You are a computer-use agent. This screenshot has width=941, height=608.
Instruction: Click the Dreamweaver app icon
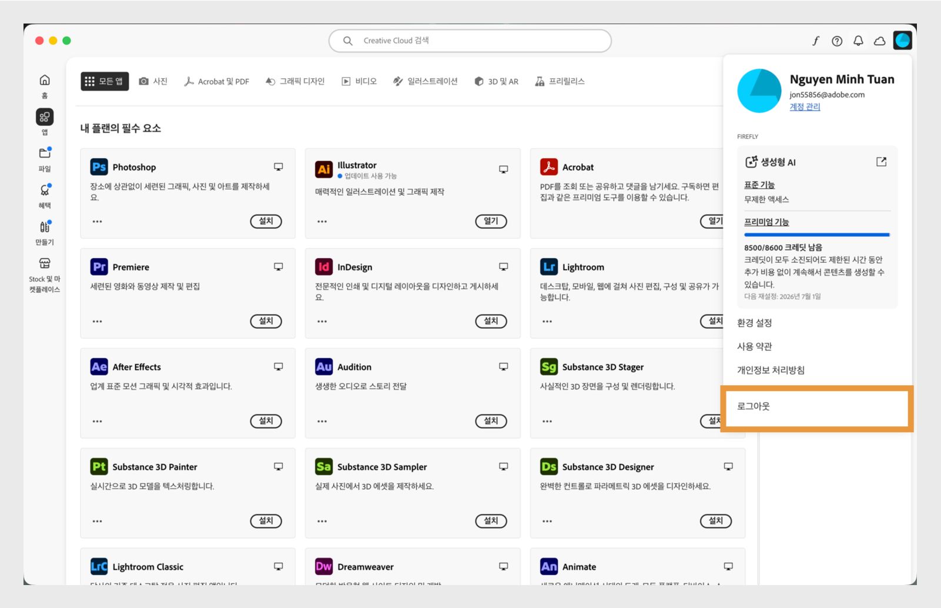tap(324, 567)
